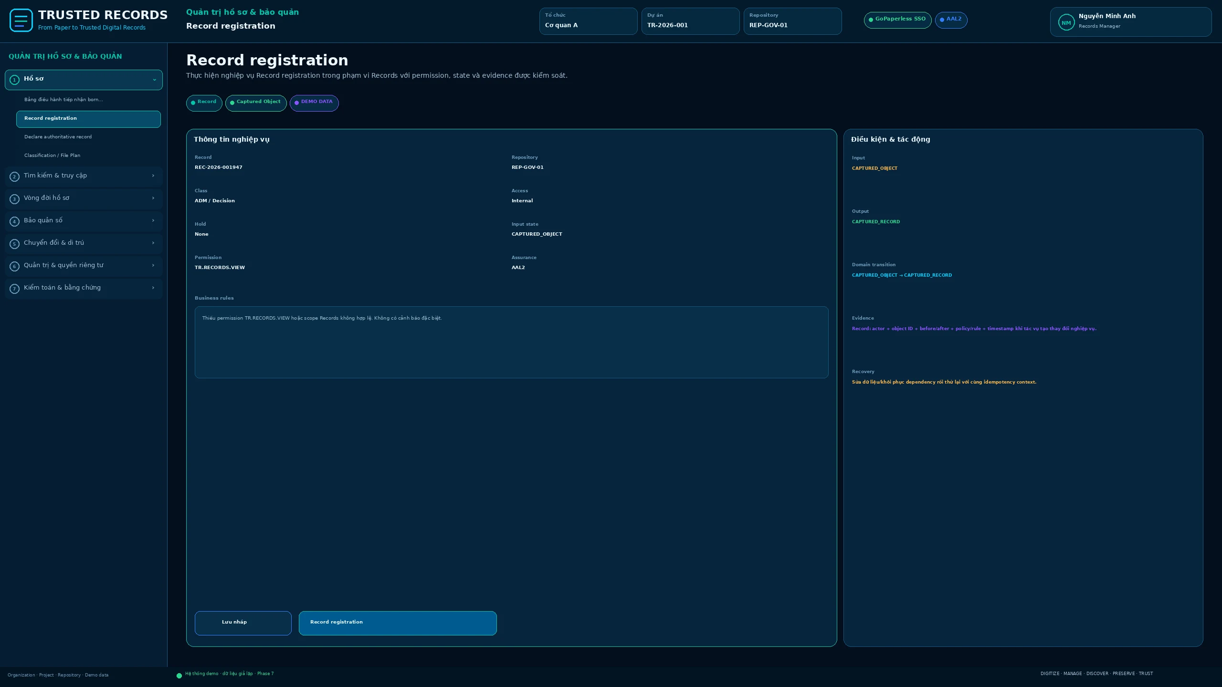1222x687 pixels.
Task: Click CAPTURED_RECORD output value
Action: tap(876, 222)
